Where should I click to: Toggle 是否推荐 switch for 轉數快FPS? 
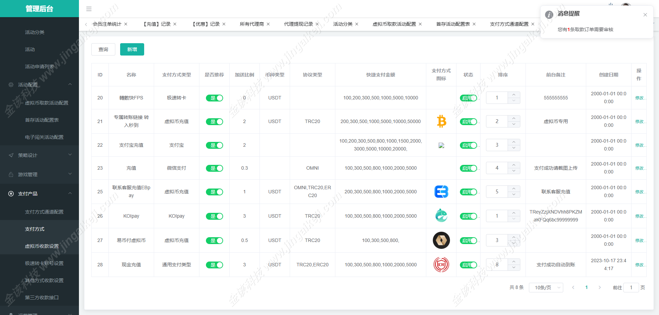(215, 98)
